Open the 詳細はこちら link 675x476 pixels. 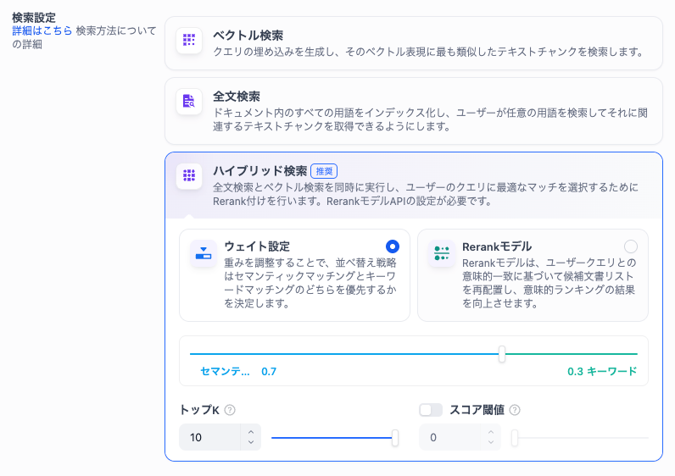(x=42, y=30)
